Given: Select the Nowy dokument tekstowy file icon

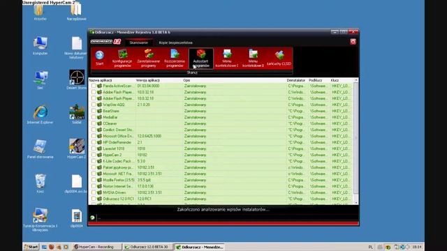Looking at the screenshot, I should [76, 48].
